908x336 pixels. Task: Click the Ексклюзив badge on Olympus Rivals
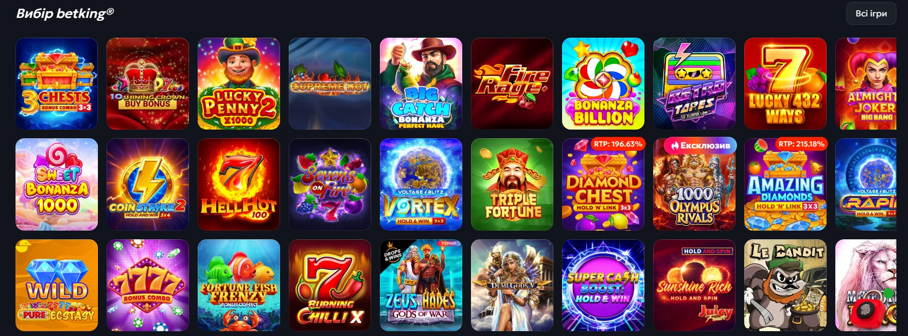(x=700, y=145)
